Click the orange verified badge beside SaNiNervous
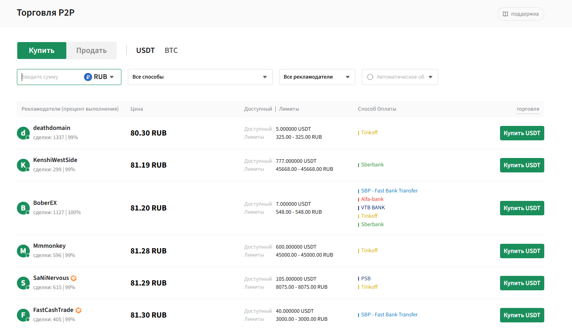Image resolution: width=572 pixels, height=330 pixels. [74, 278]
